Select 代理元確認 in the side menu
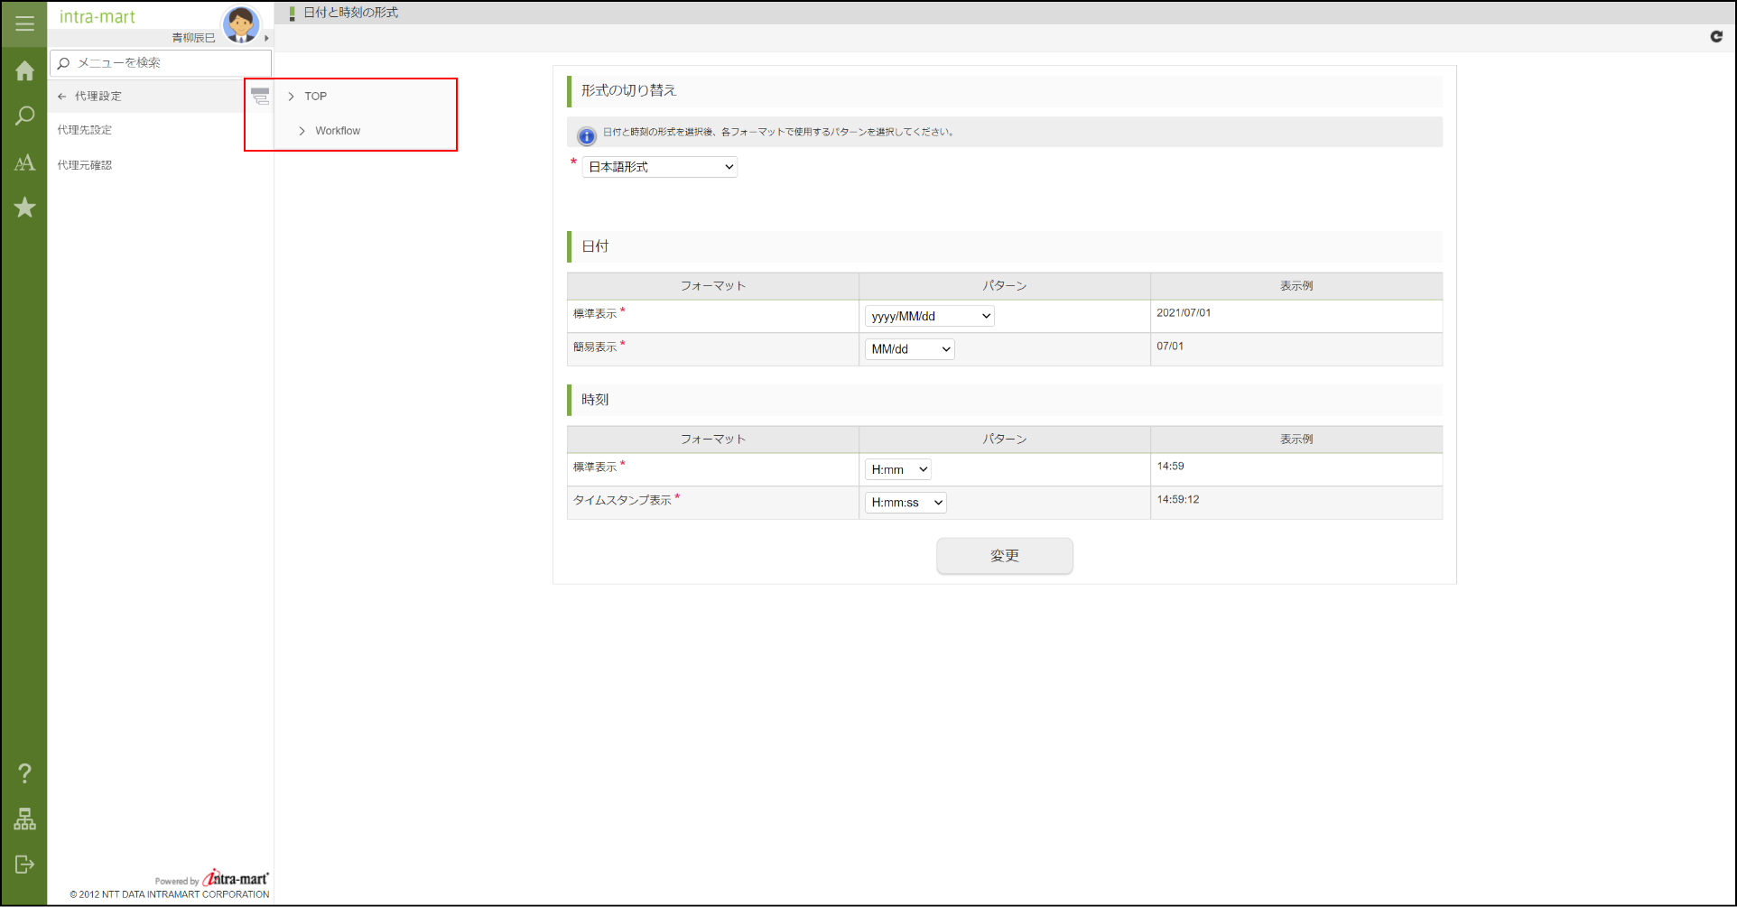 pos(84,164)
